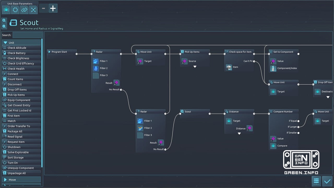Expand the Source dropdown in Pick Up Items
Viewport: 334px width, 188px height.
[195, 67]
